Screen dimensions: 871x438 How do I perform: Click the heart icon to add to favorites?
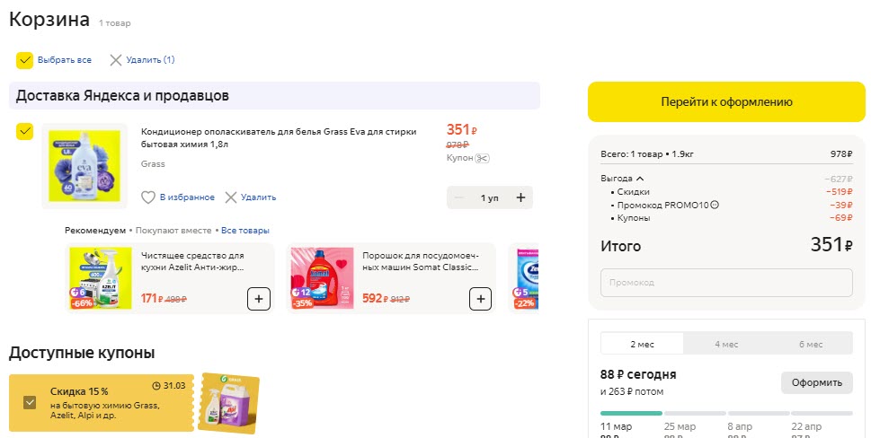coord(148,197)
